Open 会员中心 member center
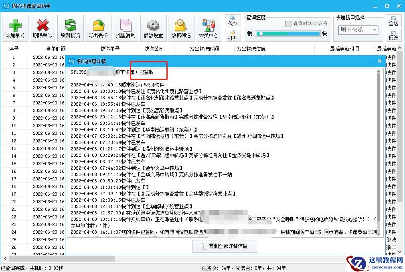Viewport: 405px width, 272px height. [x=209, y=28]
